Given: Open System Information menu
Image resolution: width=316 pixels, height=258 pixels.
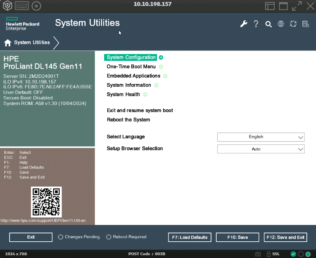Looking at the screenshot, I should click(x=129, y=85).
